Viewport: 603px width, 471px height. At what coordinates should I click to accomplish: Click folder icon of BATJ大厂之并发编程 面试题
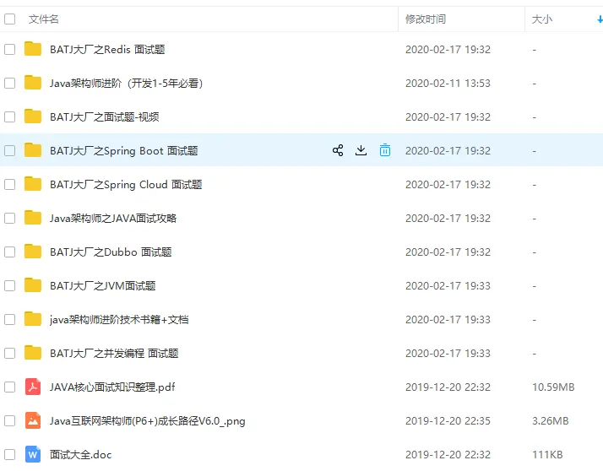33,353
